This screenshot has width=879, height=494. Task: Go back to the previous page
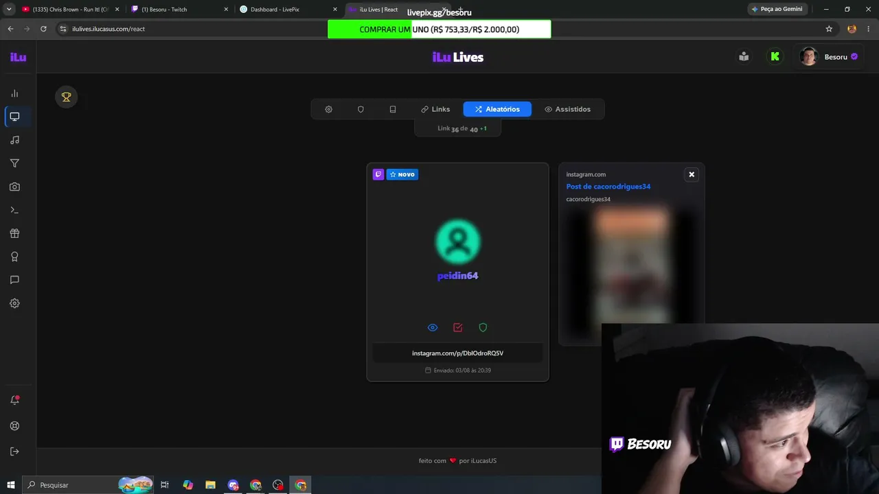10,29
